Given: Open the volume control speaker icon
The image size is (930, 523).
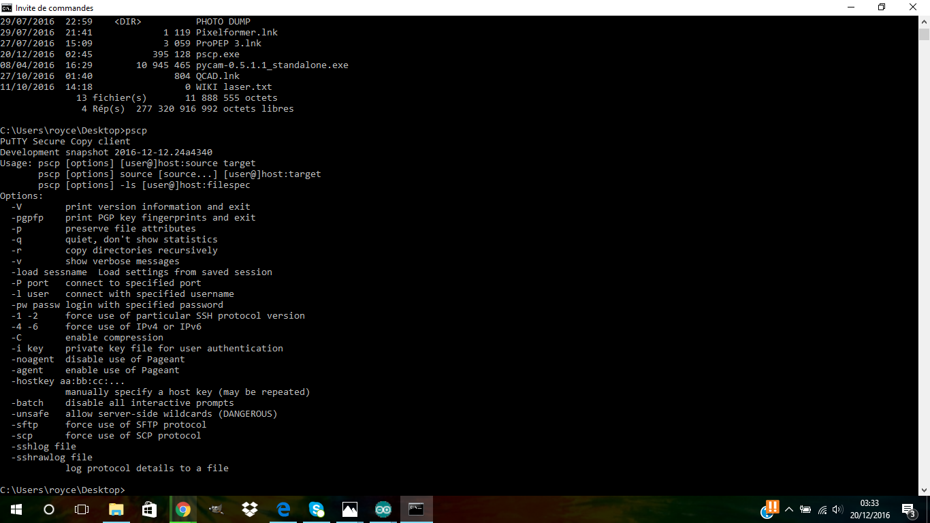Looking at the screenshot, I should pyautogui.click(x=837, y=509).
